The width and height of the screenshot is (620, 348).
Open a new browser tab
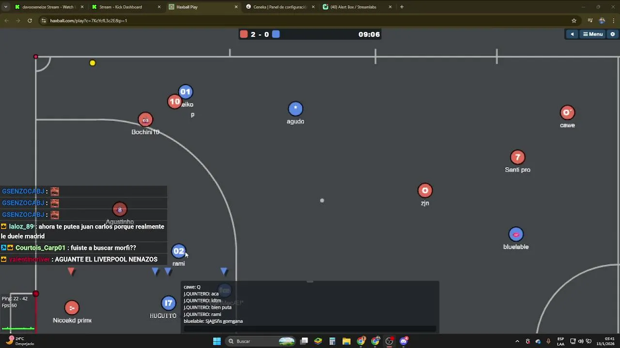coord(402,7)
